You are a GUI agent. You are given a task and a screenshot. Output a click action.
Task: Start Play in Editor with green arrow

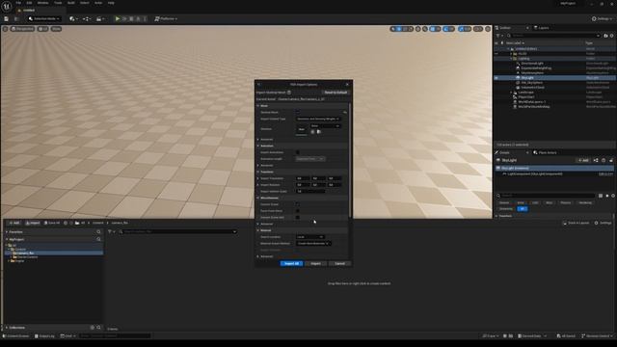point(118,19)
